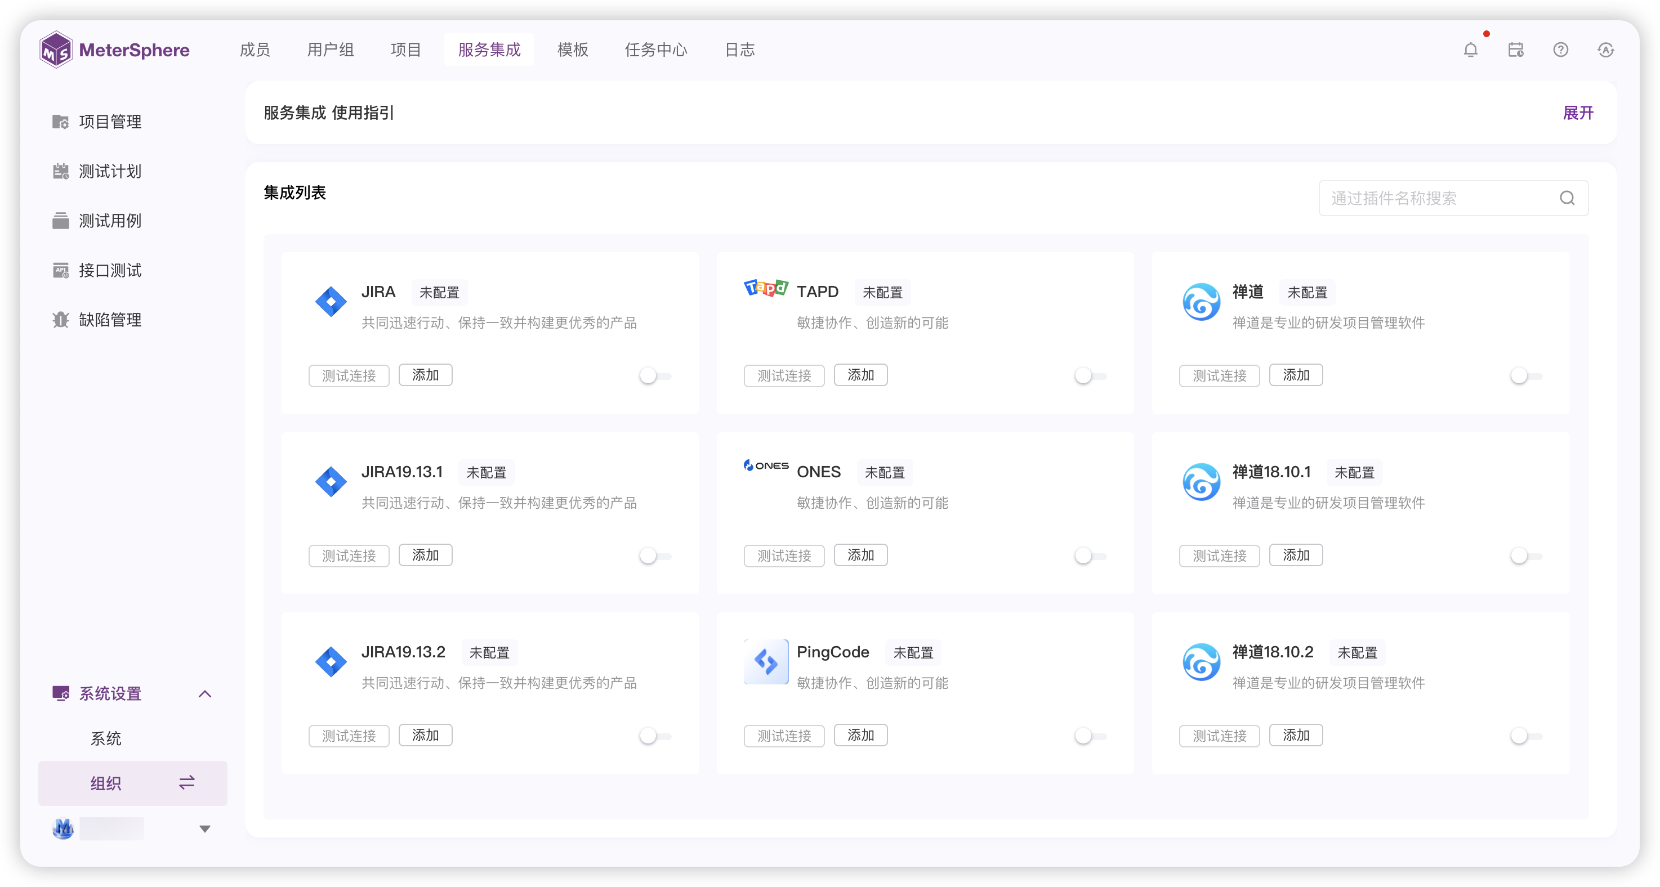Focus the plugin name search field
The height and width of the screenshot is (887, 1660).
[x=1453, y=199]
